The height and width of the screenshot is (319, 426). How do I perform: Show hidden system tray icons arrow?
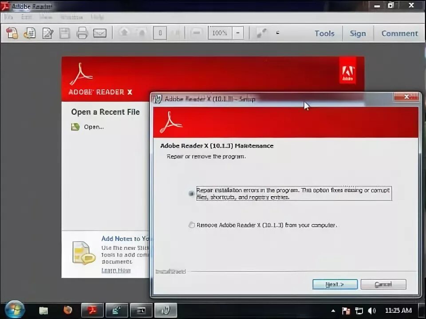(333, 311)
